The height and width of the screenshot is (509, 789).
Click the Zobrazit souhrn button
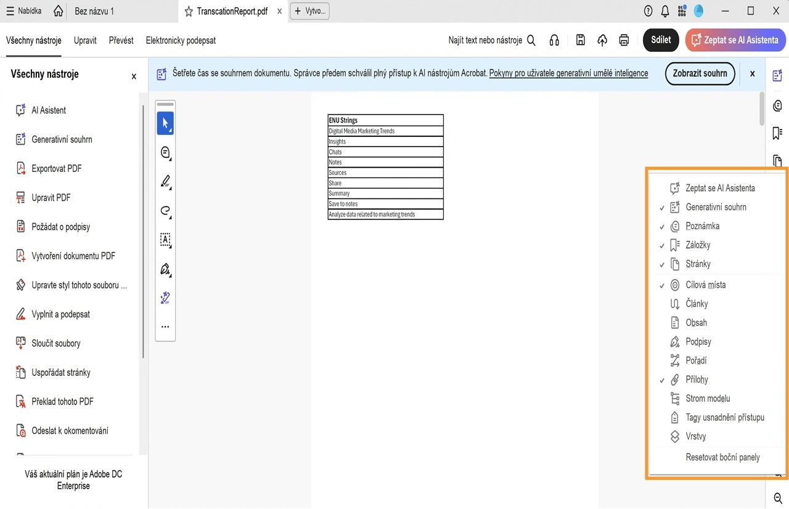700,73
